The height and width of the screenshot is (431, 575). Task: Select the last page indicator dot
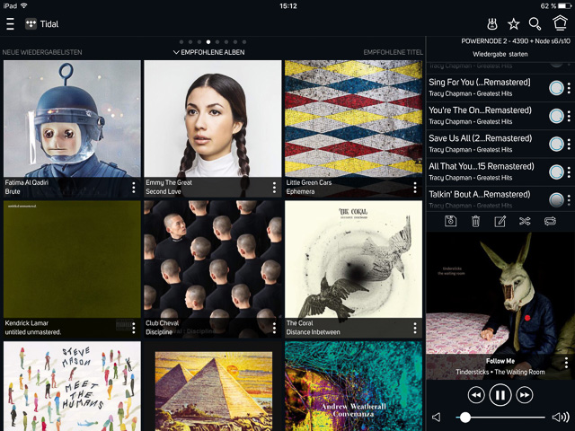244,42
